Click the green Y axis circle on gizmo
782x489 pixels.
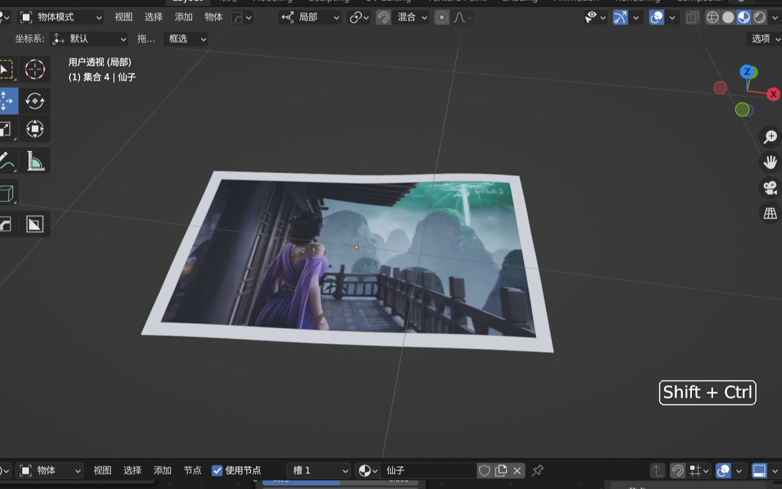742,110
